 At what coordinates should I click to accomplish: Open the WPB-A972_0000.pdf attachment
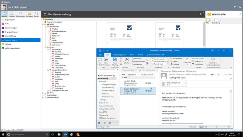[x=174, y=84]
